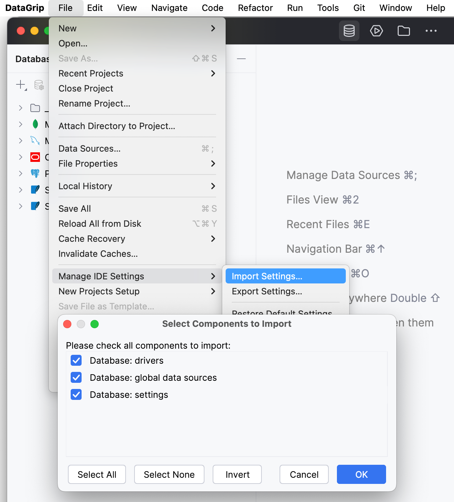Expand the MongoDB tree node
Viewport: 454px width, 502px height.
pos(20,124)
